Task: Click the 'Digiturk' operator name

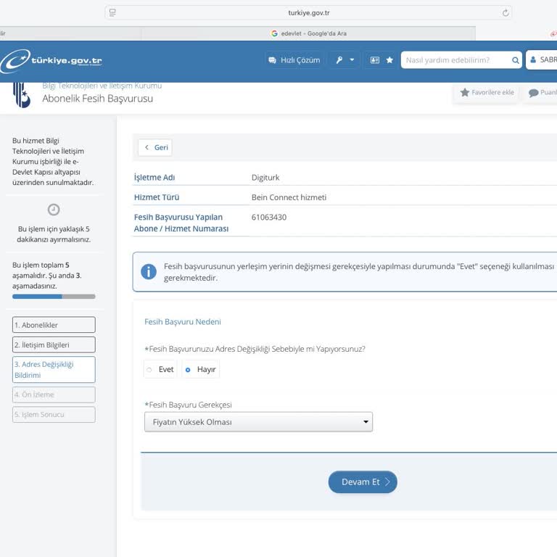Action: pyautogui.click(x=265, y=178)
